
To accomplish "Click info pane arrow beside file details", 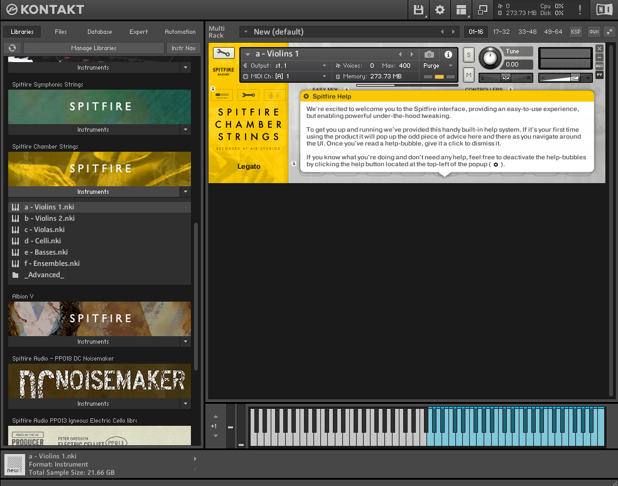I will pos(195,458).
